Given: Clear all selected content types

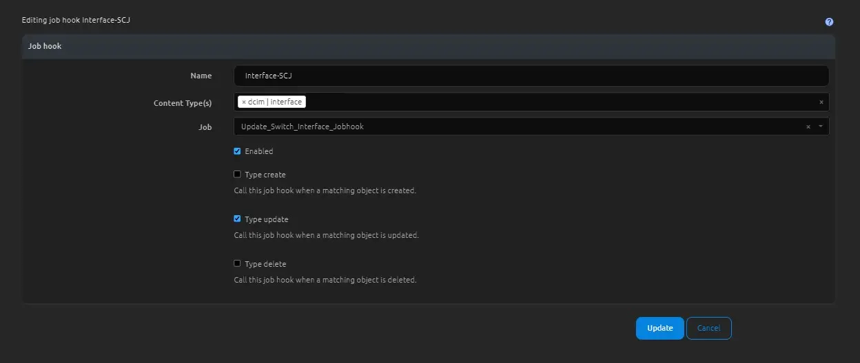Looking at the screenshot, I should 821,102.
